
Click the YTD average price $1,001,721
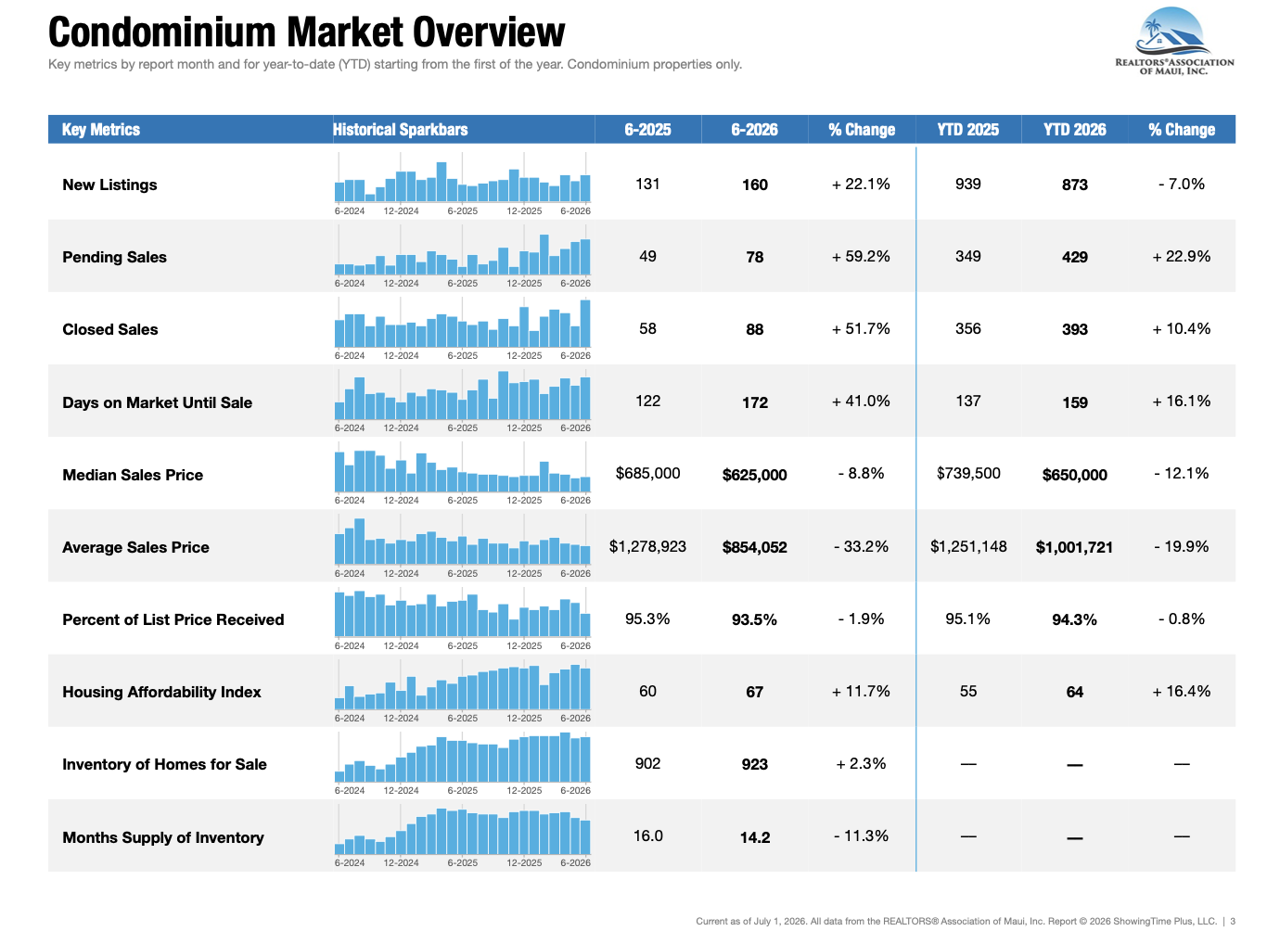pos(1075,547)
